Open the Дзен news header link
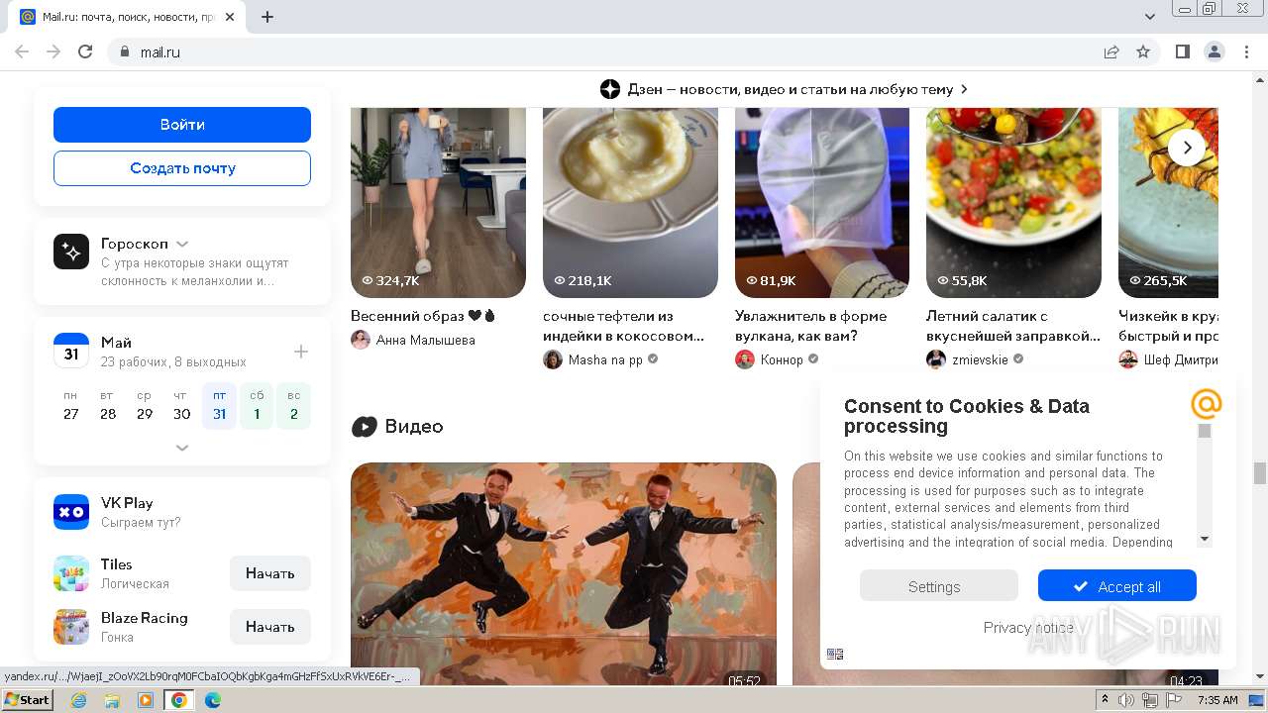 (785, 89)
